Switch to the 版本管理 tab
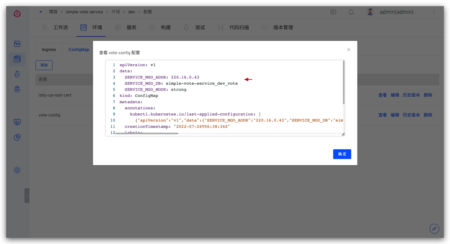This screenshot has height=244, width=450. coord(284,28)
